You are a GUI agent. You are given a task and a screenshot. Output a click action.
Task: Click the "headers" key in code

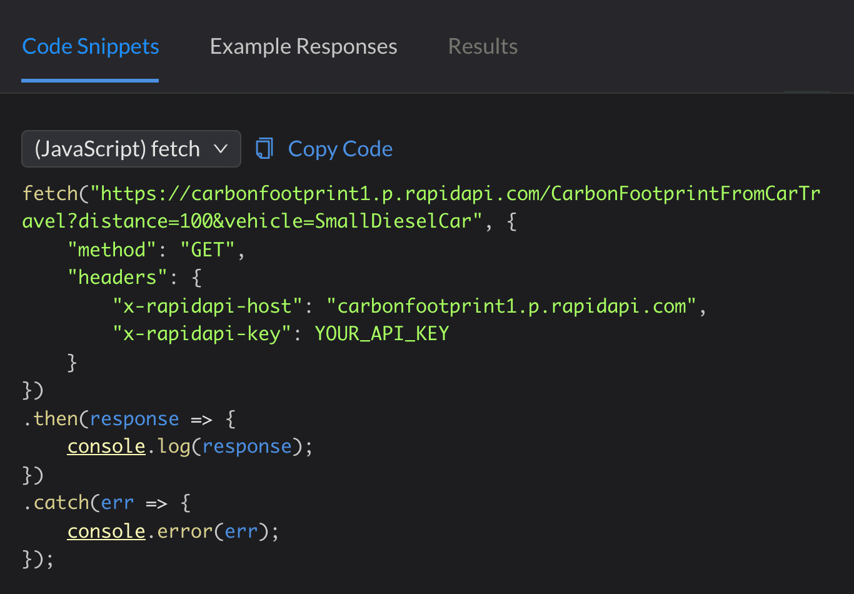click(x=117, y=277)
